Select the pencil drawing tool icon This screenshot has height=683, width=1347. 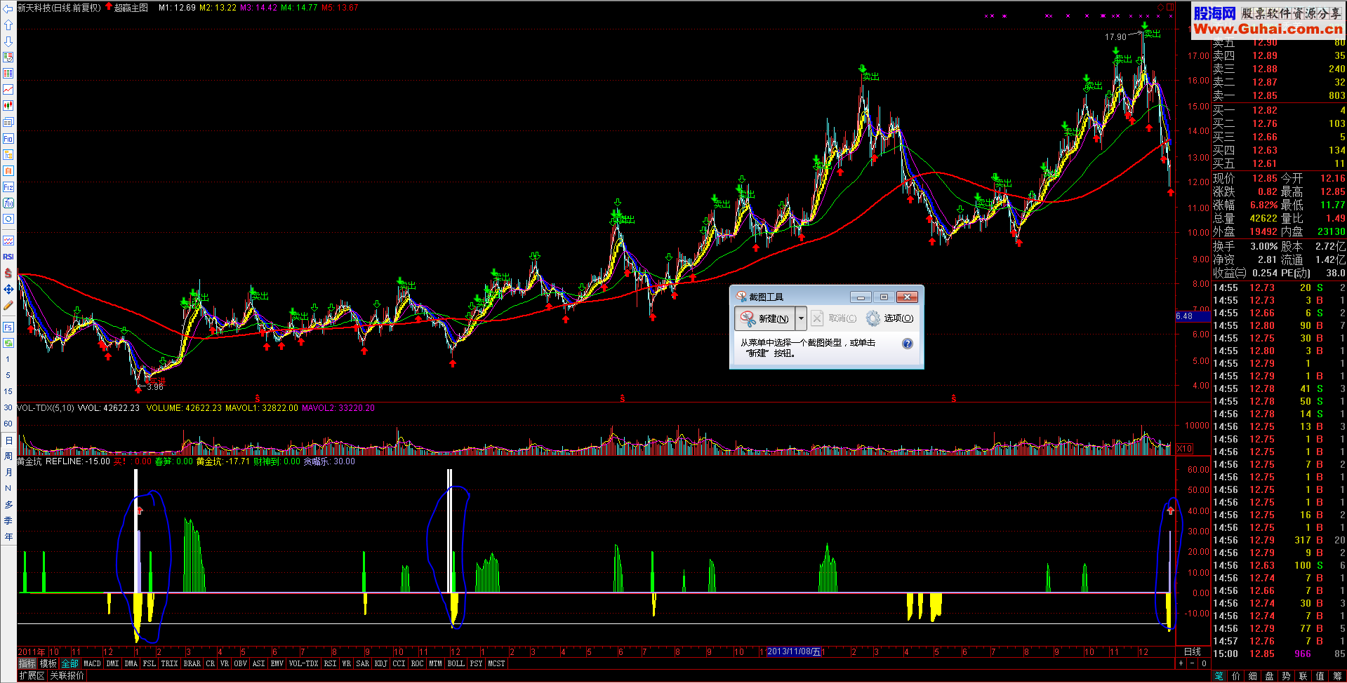(x=8, y=305)
